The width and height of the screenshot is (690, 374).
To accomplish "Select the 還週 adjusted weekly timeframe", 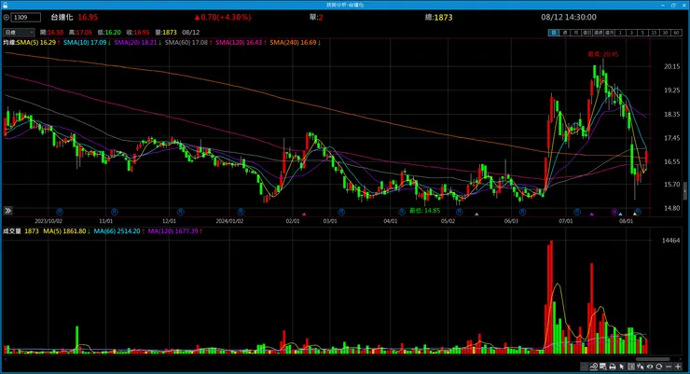I will click(x=598, y=33).
